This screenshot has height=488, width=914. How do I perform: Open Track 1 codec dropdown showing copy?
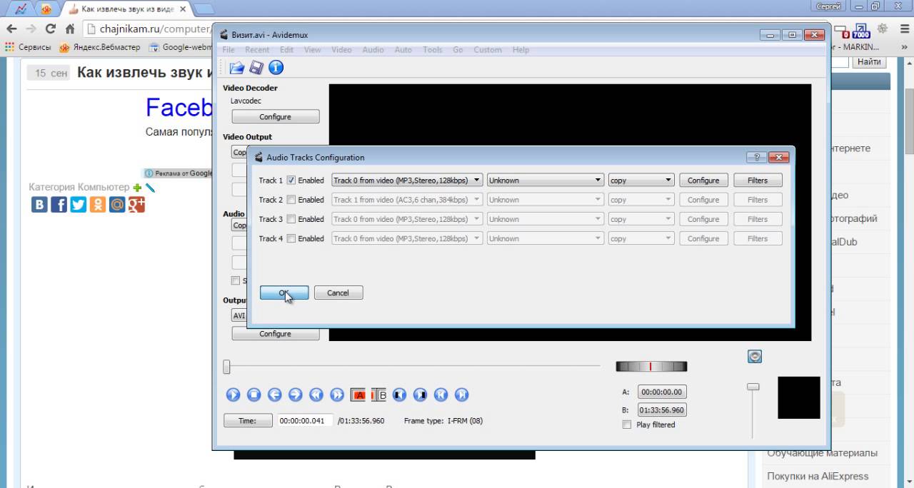click(x=641, y=181)
